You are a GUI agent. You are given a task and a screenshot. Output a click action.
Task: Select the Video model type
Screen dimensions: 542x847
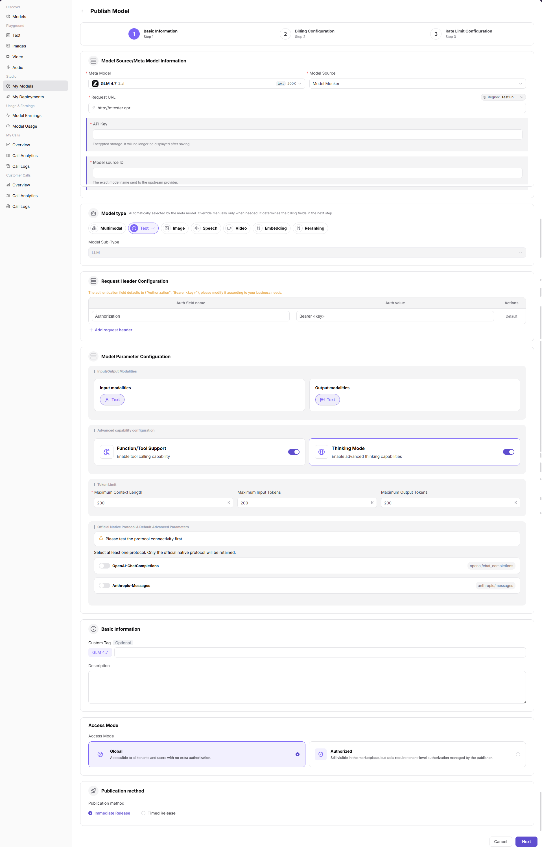point(237,228)
